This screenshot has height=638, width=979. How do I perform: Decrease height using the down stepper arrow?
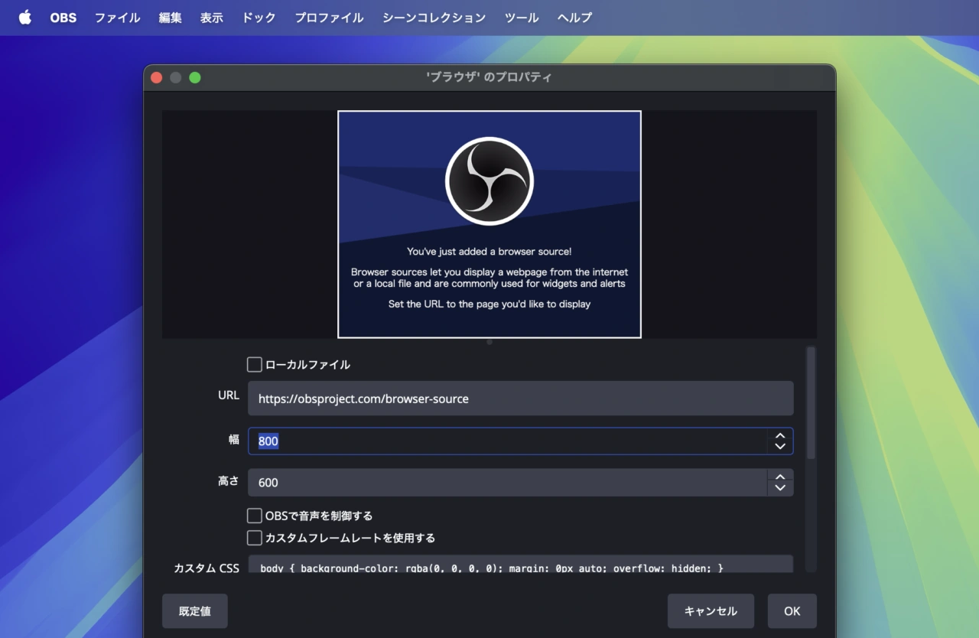pos(779,488)
